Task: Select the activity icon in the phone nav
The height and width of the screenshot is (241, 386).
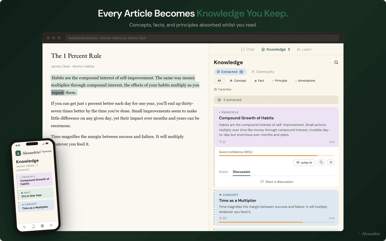Action: pos(24,227)
